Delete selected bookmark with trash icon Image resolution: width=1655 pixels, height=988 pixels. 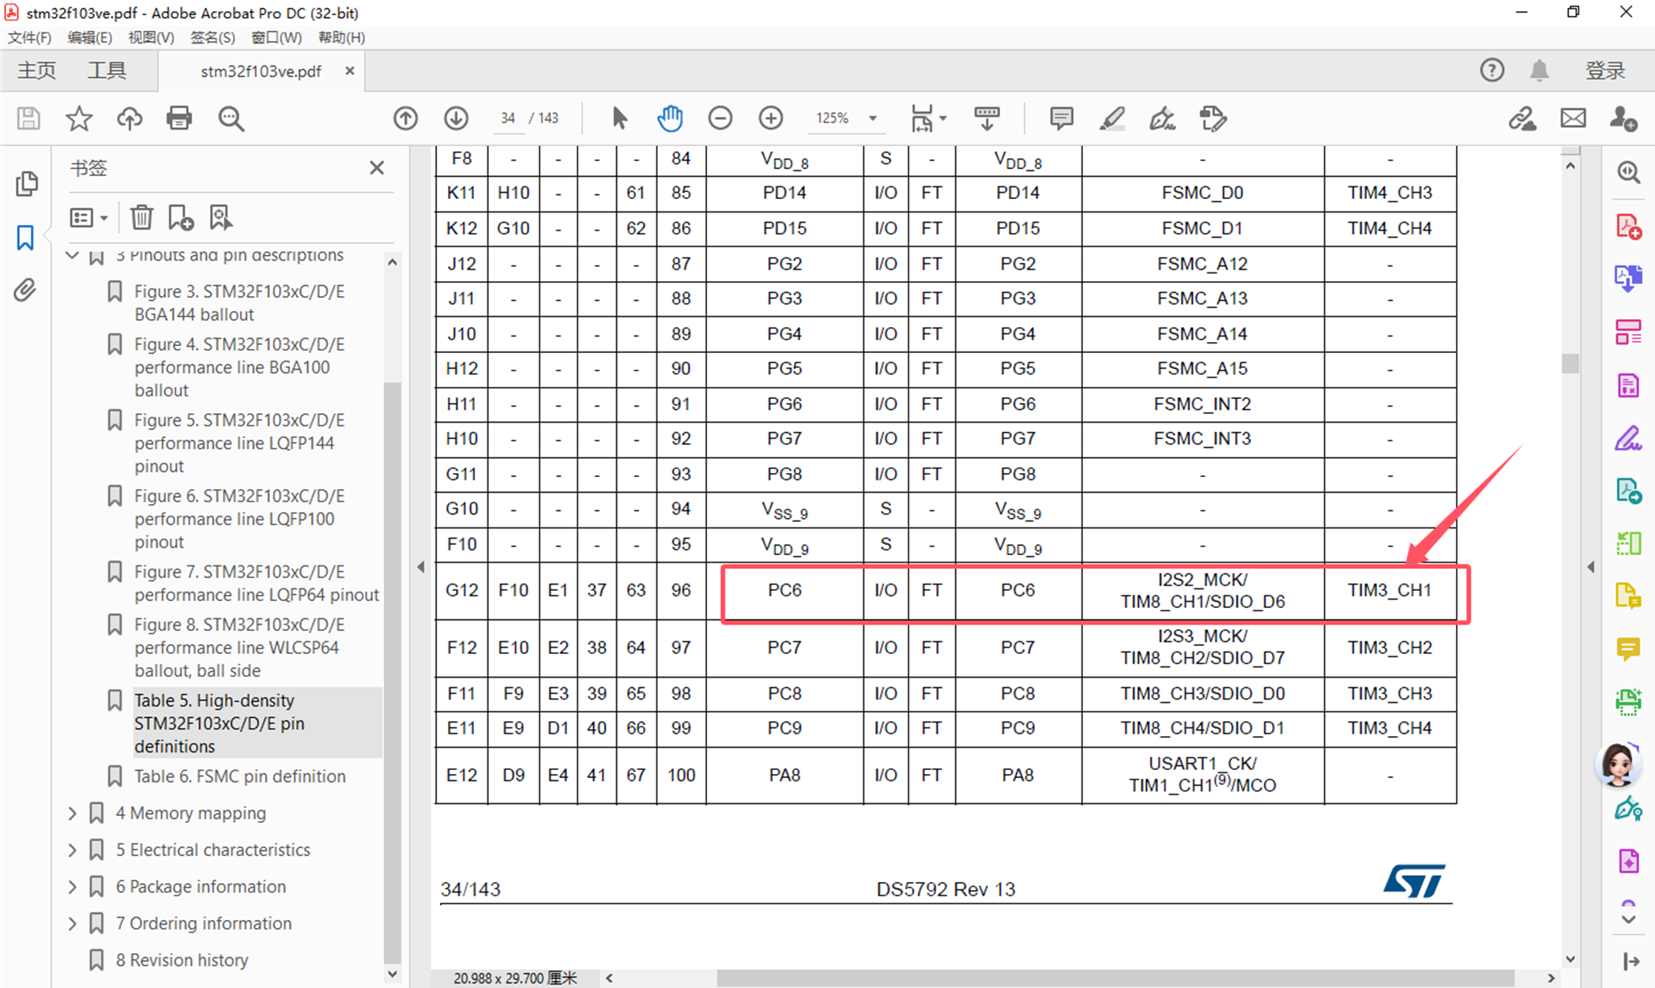click(141, 217)
